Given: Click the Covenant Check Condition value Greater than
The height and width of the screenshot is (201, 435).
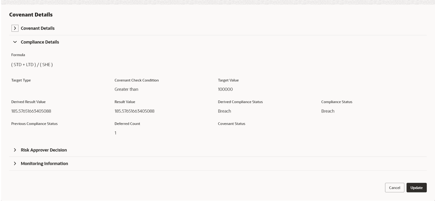Looking at the screenshot, I should tap(126, 89).
